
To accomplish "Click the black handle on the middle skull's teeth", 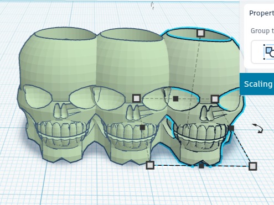I will pos(142,127).
